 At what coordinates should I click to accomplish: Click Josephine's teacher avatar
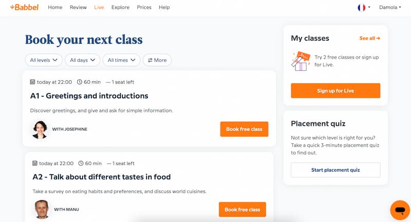tap(40, 129)
